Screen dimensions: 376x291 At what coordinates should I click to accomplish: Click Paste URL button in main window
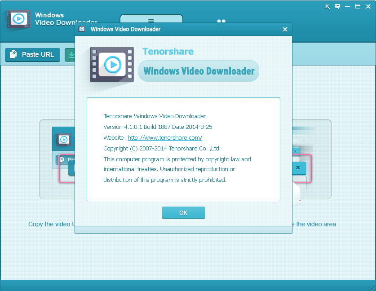tap(33, 55)
